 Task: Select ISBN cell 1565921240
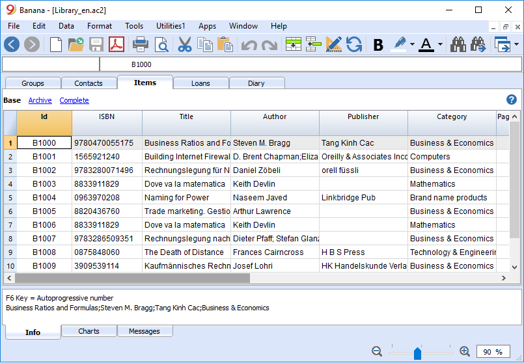coord(107,156)
